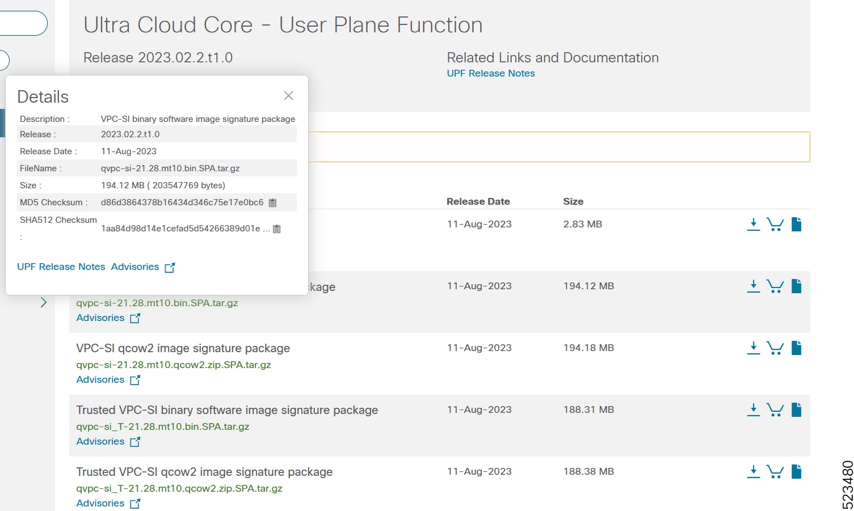Show details icon for 194.12 MB package

(x=796, y=286)
